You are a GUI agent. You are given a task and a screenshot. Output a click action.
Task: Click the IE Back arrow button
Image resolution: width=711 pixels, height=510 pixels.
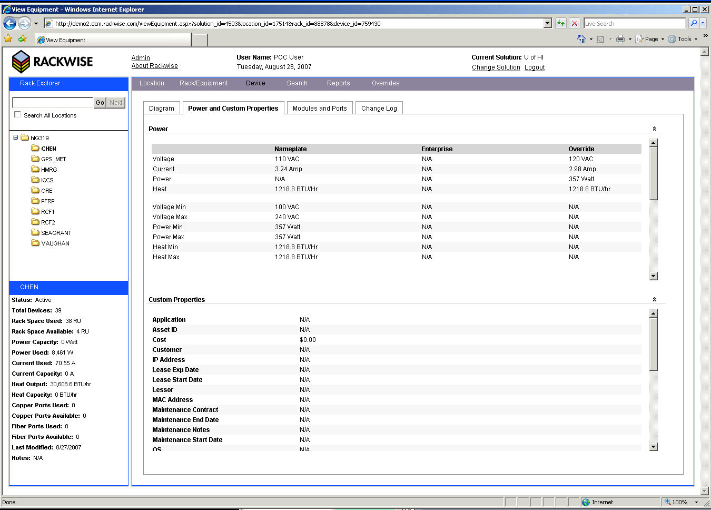coord(9,23)
